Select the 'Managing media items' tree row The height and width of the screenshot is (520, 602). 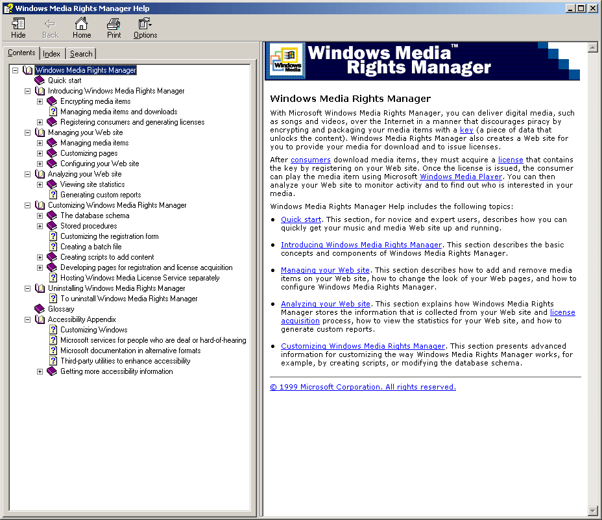coord(95,143)
